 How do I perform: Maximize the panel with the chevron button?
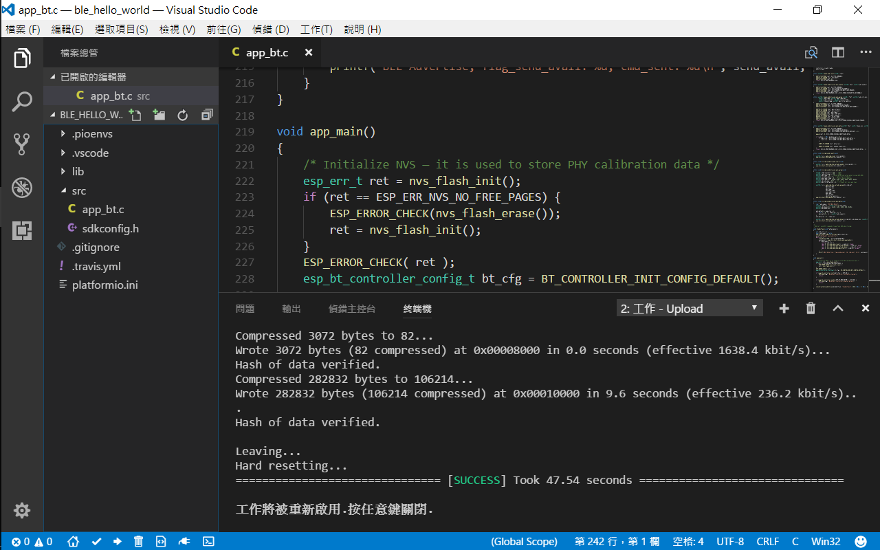(837, 308)
